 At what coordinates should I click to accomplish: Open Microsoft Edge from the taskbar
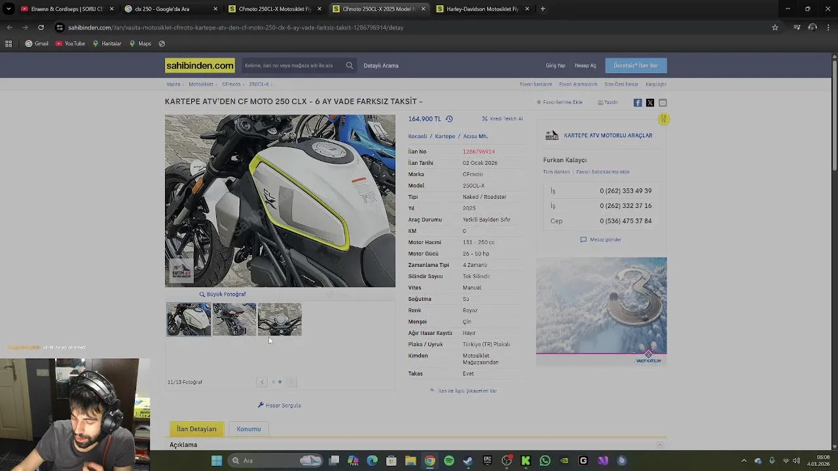[373, 461]
